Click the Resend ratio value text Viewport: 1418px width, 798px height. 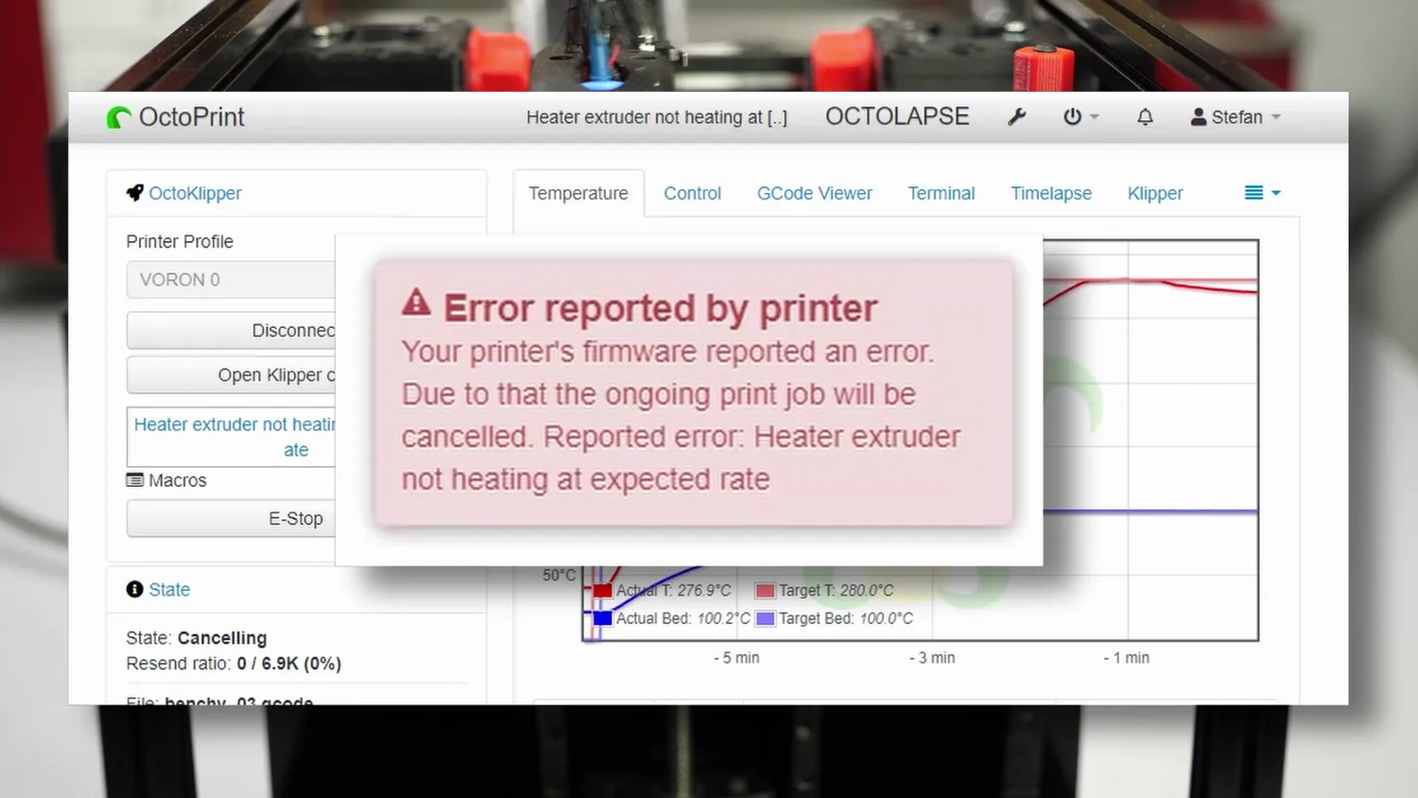coord(289,664)
